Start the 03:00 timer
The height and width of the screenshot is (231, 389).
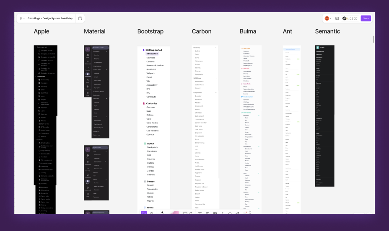[350, 18]
